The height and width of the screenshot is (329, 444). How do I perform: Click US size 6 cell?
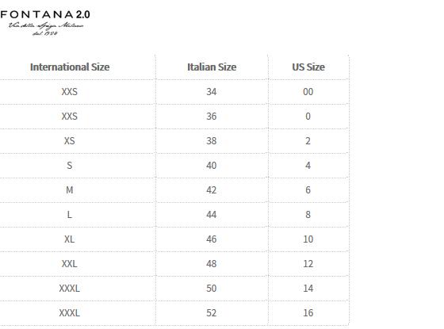[308, 190]
